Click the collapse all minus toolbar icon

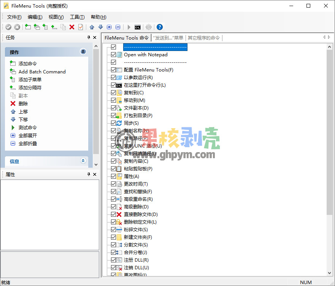coord(118,27)
